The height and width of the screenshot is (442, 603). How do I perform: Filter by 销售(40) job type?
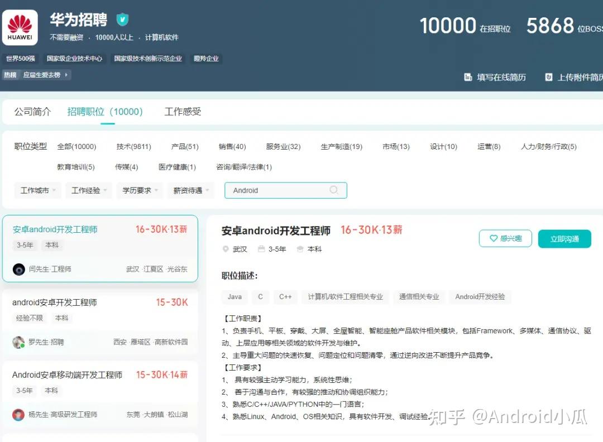(232, 146)
